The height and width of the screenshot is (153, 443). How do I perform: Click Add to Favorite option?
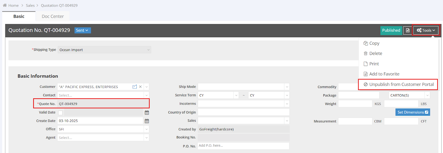[x=384, y=74]
